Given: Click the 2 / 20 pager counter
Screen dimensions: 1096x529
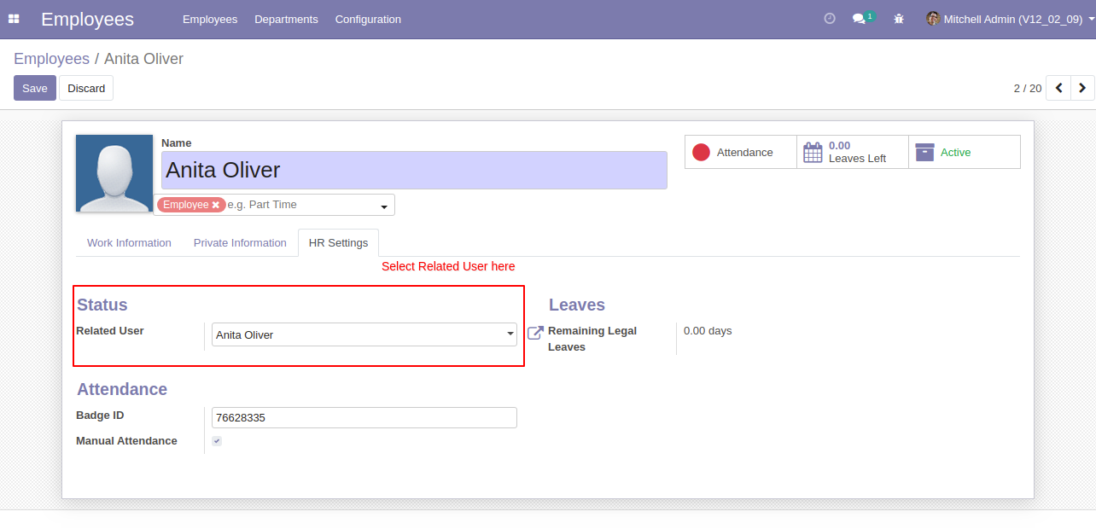Looking at the screenshot, I should pyautogui.click(x=1028, y=88).
